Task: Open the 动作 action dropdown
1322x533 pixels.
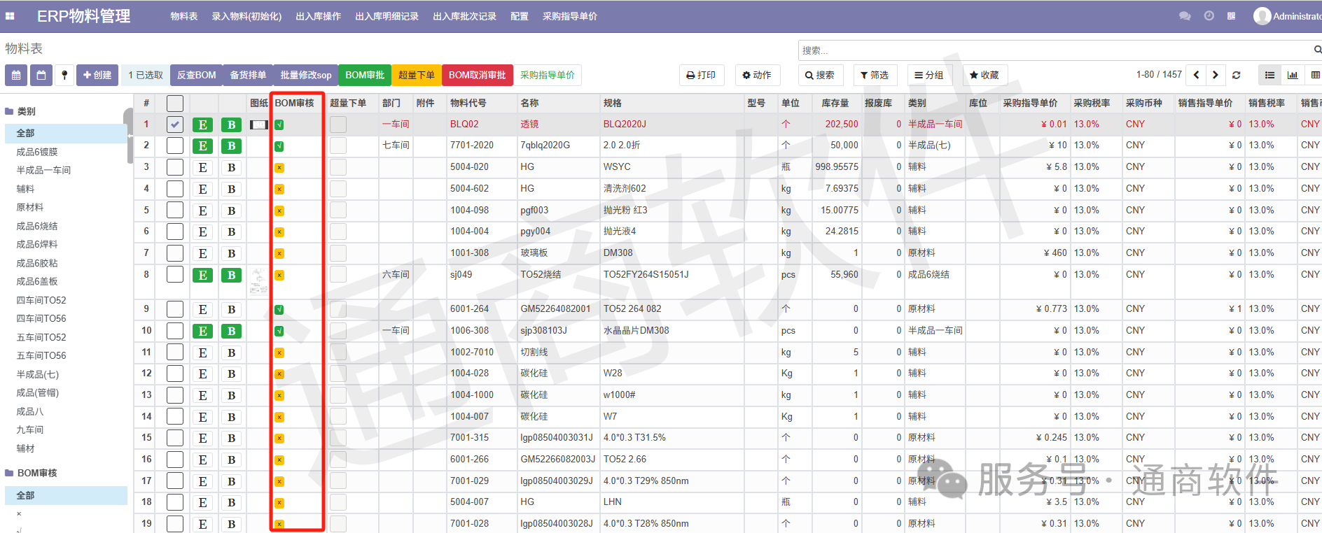Action: click(x=757, y=75)
